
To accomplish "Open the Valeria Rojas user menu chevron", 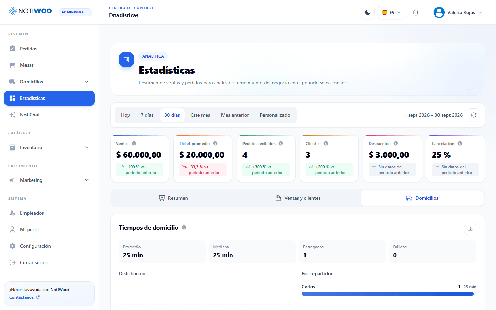I will (480, 12).
